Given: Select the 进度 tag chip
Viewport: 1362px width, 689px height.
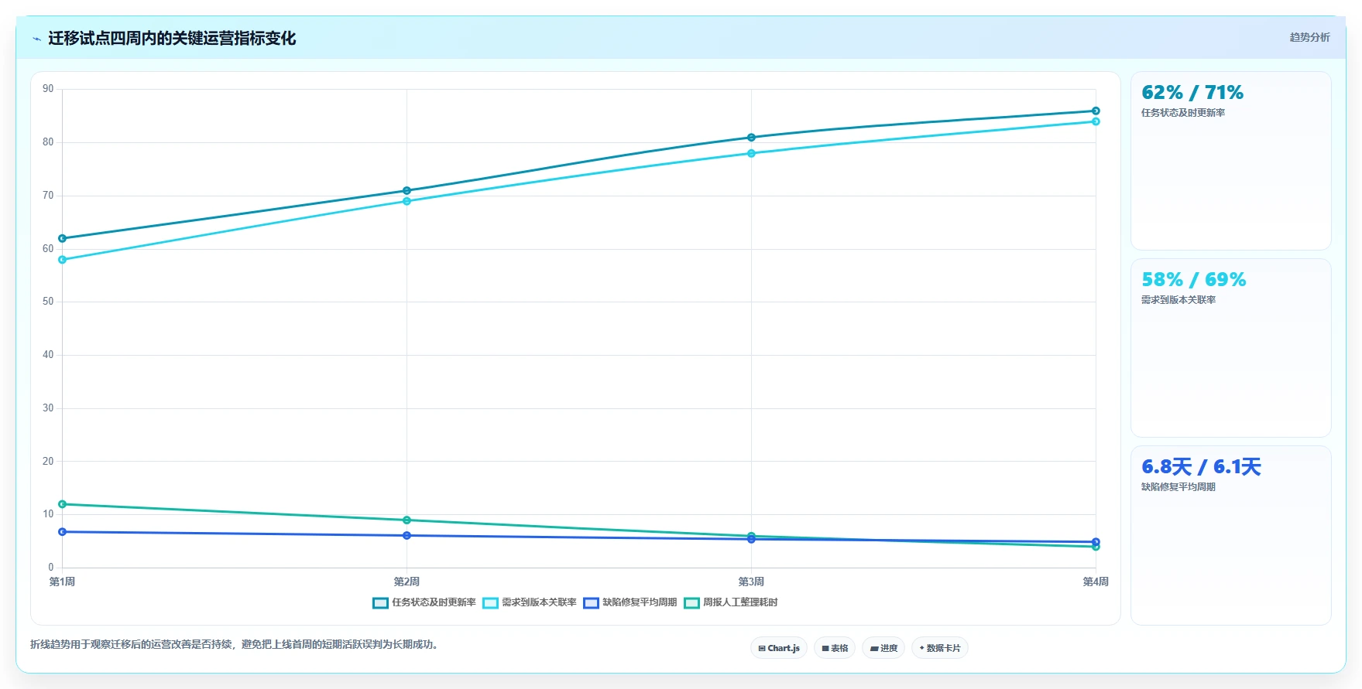Looking at the screenshot, I should pos(883,648).
